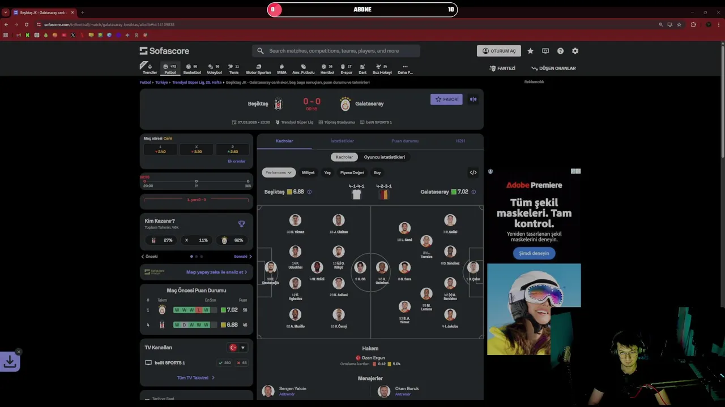
Task: Select the Dart sport icon
Action: [x=362, y=68]
